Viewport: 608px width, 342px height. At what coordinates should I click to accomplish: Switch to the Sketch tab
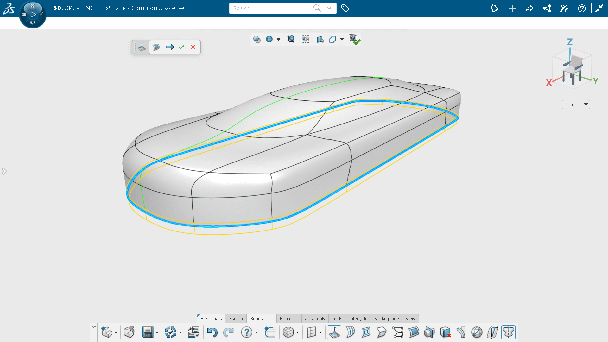tap(236, 319)
